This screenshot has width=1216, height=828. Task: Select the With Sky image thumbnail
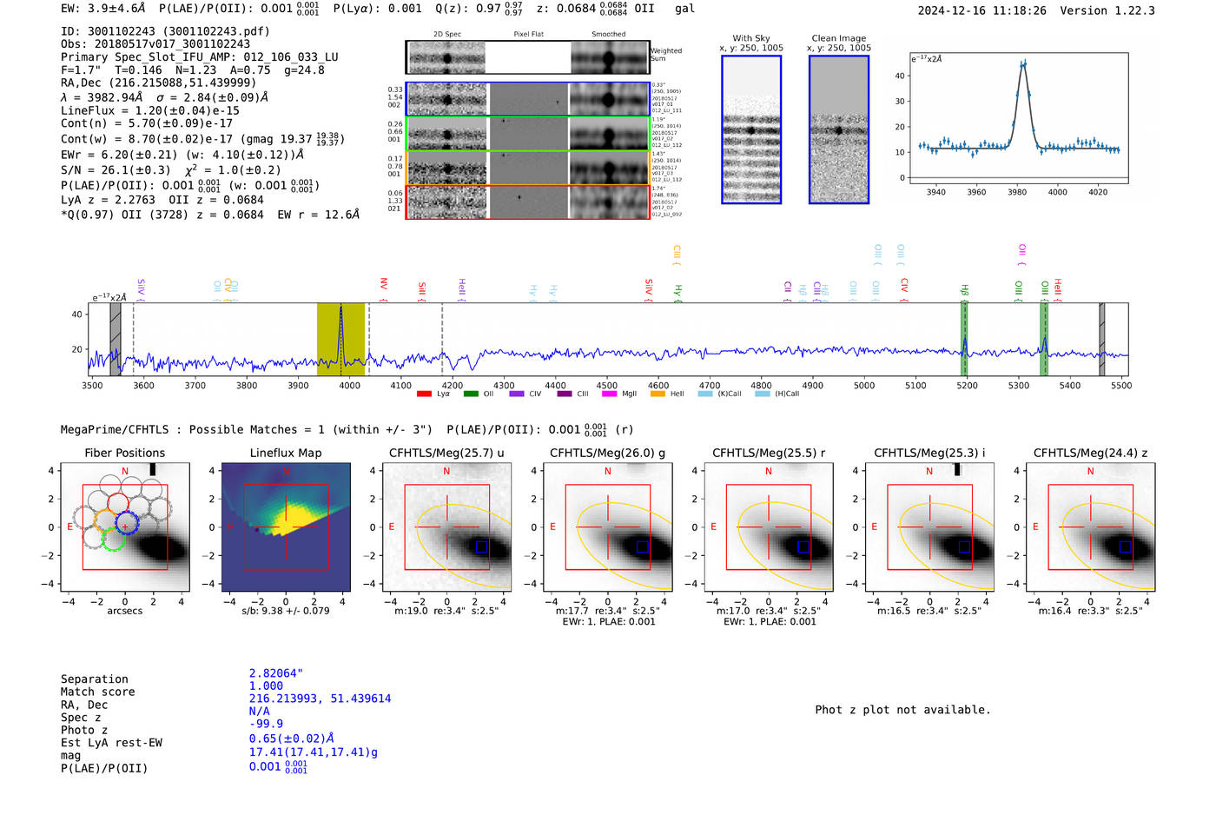[x=751, y=129]
